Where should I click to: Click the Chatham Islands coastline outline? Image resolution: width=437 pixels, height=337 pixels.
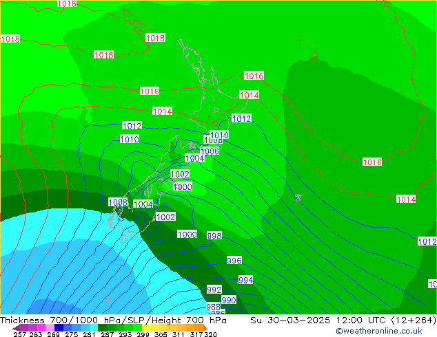(298, 197)
